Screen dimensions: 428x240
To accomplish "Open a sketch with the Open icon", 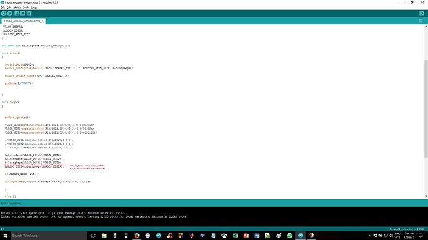I will pos(23,14).
